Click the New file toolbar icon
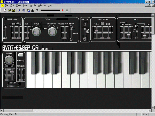 click(x=5, y=10)
